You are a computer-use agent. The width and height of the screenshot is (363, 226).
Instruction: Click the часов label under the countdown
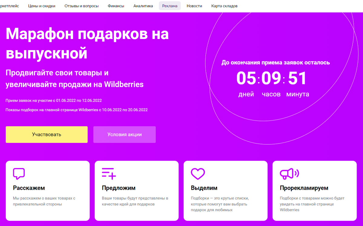pyautogui.click(x=271, y=94)
